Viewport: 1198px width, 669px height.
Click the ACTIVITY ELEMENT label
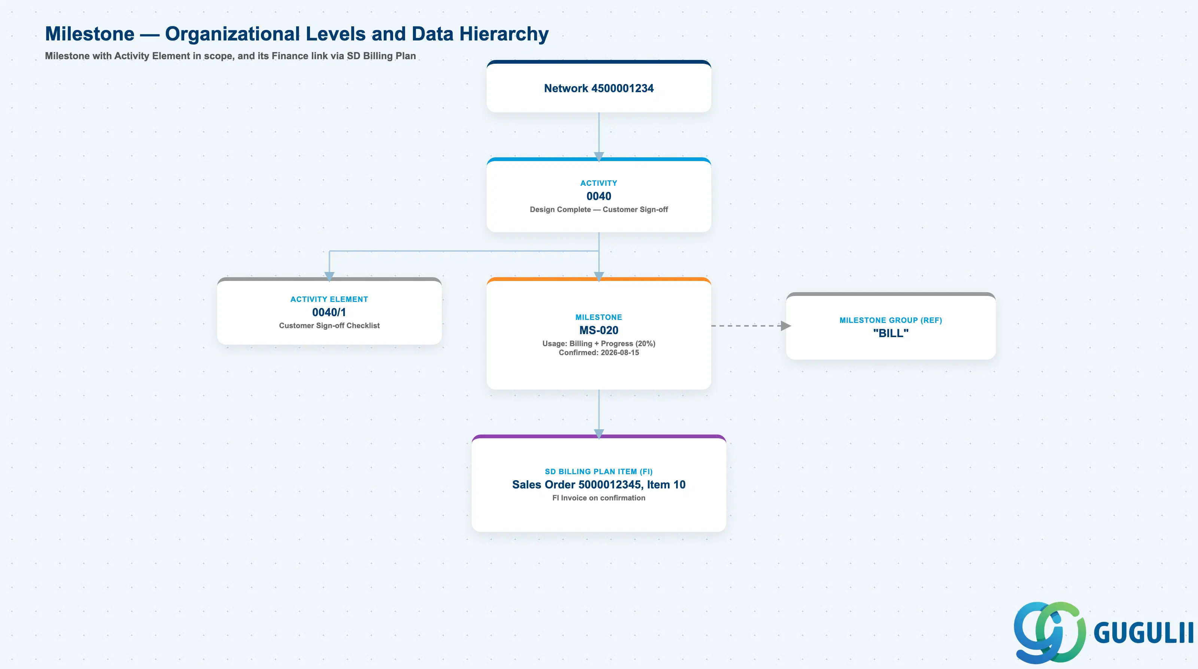tap(329, 300)
